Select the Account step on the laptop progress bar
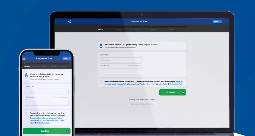 click(100, 29)
